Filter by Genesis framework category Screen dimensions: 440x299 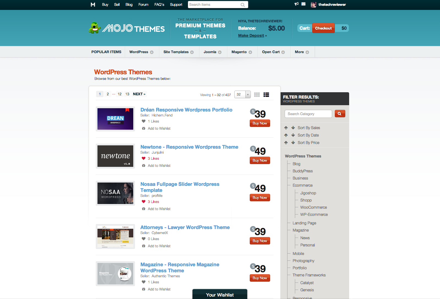[307, 290]
